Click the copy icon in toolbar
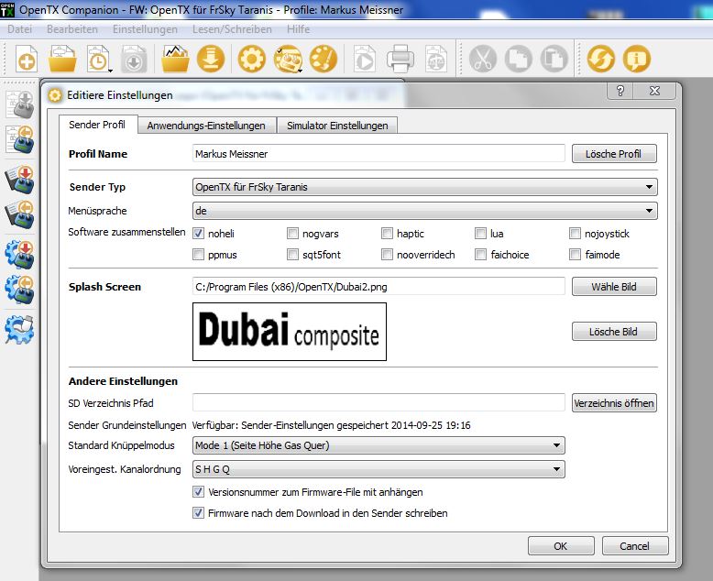 519,59
